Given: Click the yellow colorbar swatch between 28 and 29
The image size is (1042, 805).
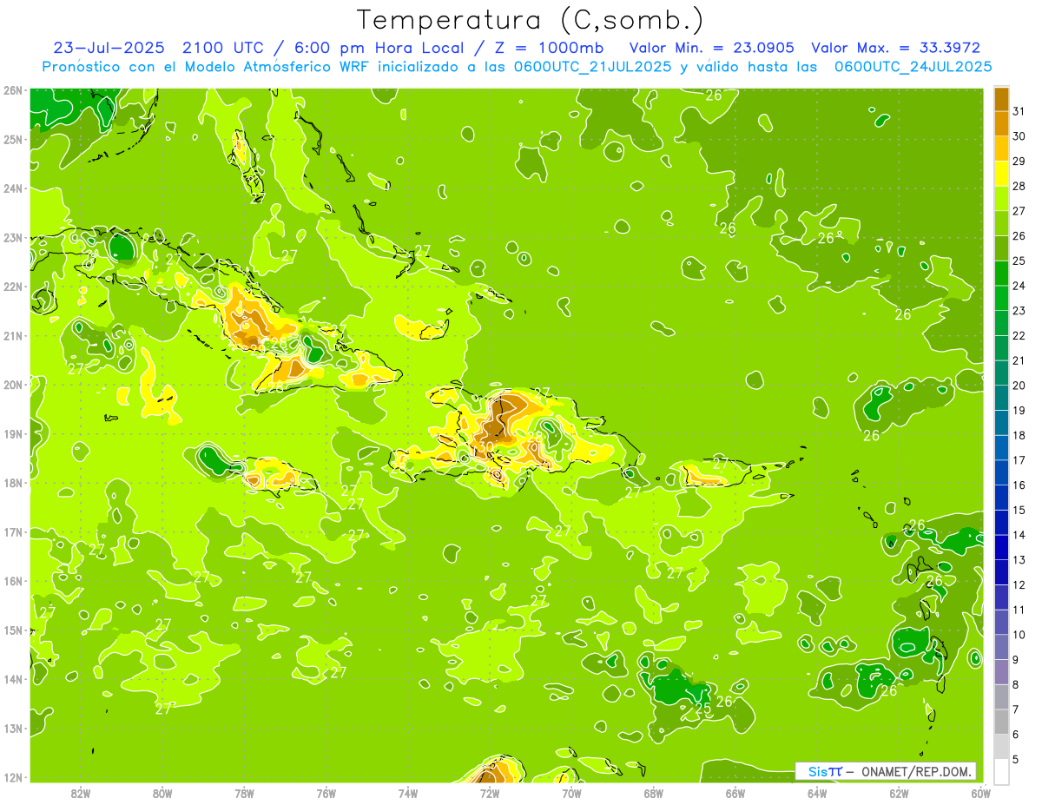Looking at the screenshot, I should (x=1001, y=173).
